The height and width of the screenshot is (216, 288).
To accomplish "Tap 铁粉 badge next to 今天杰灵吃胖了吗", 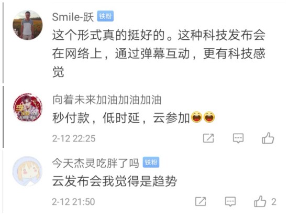I will pyautogui.click(x=151, y=163).
